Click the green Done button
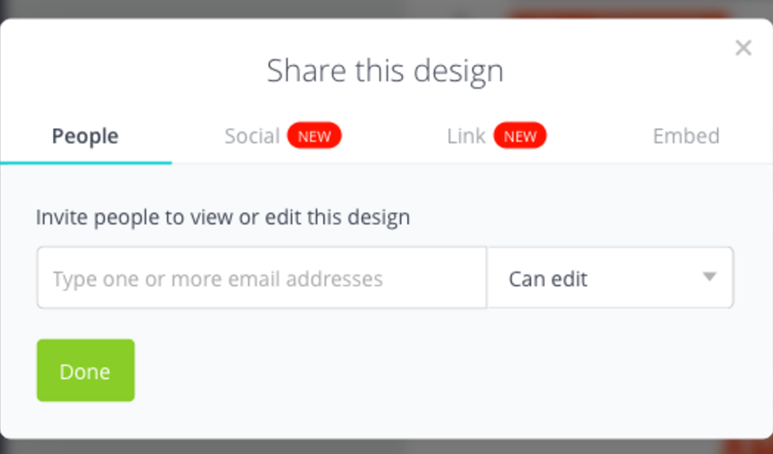Viewport: 773px width, 454px height. pos(86,370)
